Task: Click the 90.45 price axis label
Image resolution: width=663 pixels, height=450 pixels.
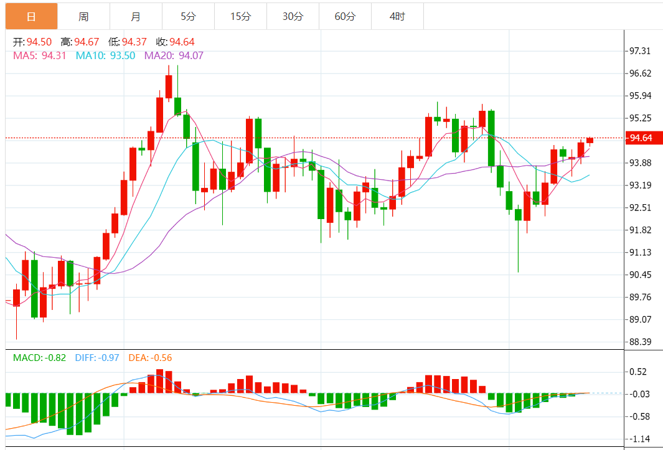Action: pyautogui.click(x=640, y=275)
